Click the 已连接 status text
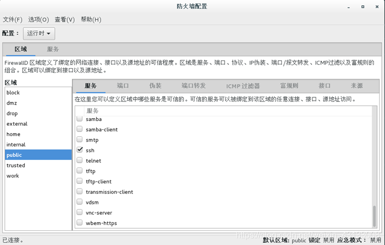The height and width of the screenshot is (245, 385). coord(13,240)
